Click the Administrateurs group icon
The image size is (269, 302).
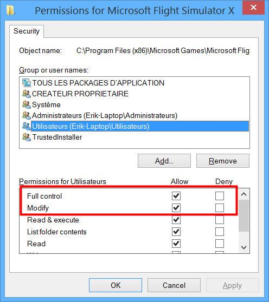[26, 115]
